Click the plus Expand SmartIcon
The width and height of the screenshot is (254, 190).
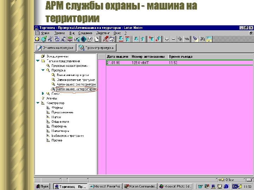pyautogui.click(x=167, y=39)
